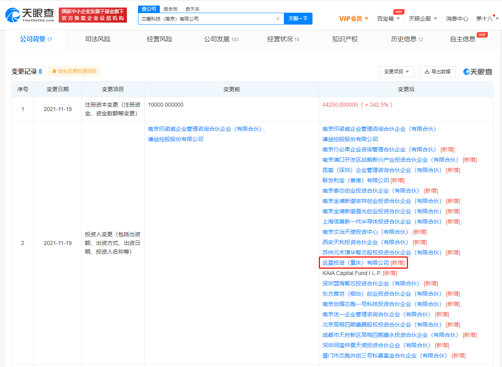This screenshot has width=502, height=367.
Task: Open 上海信熹新一代半导体投资合伙企业 link
Action: [383, 222]
